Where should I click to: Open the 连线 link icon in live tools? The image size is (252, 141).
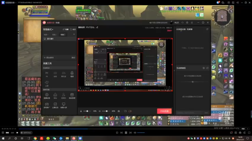coord(55,74)
